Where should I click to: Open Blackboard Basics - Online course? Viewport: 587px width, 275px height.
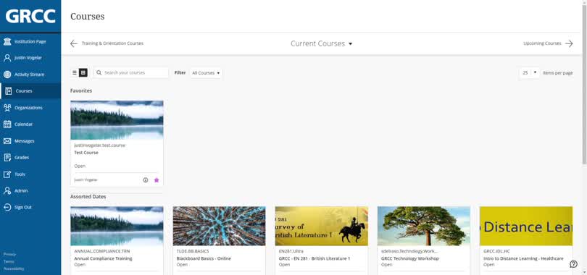tap(204, 258)
